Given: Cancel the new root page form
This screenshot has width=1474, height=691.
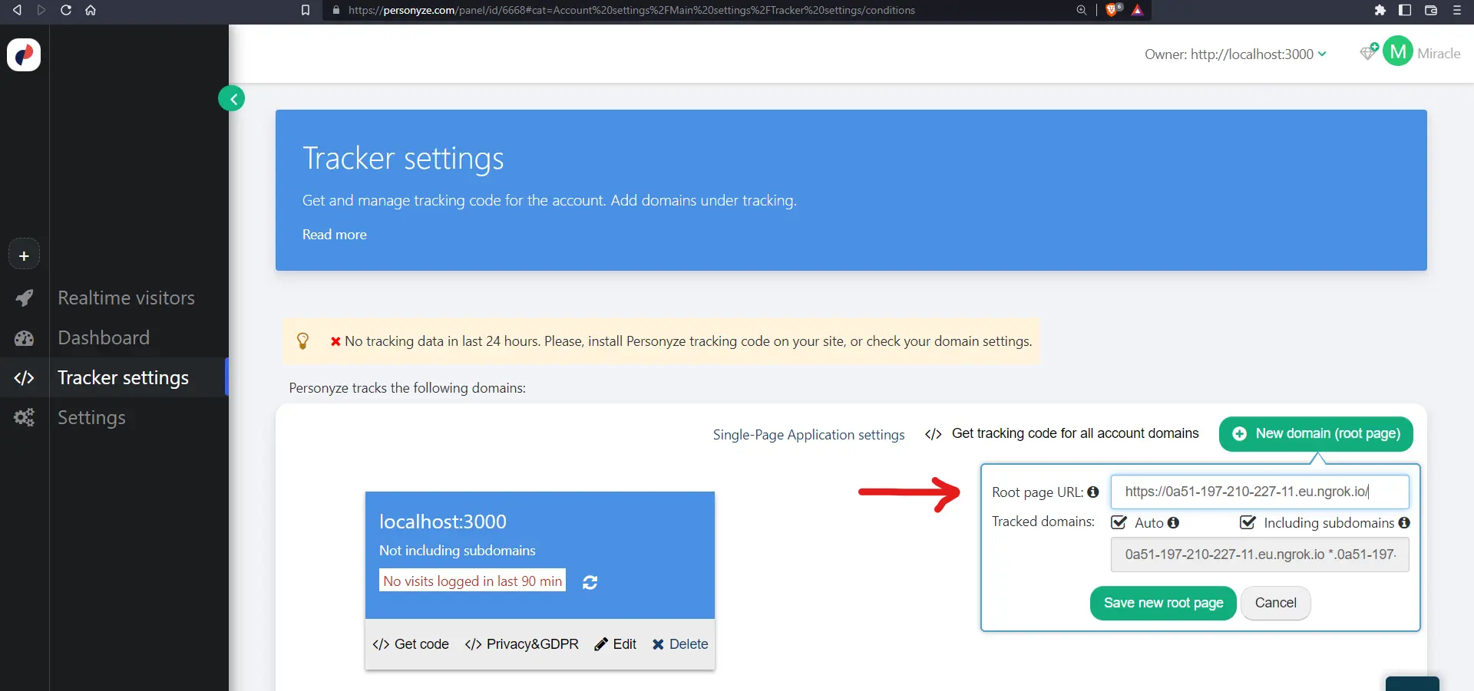Looking at the screenshot, I should click(x=1275, y=603).
